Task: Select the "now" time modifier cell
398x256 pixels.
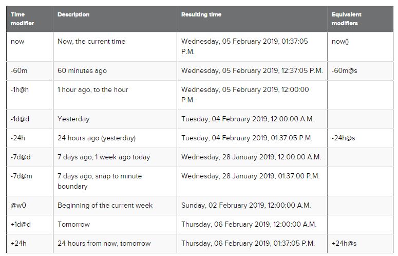Action: (x=17, y=42)
